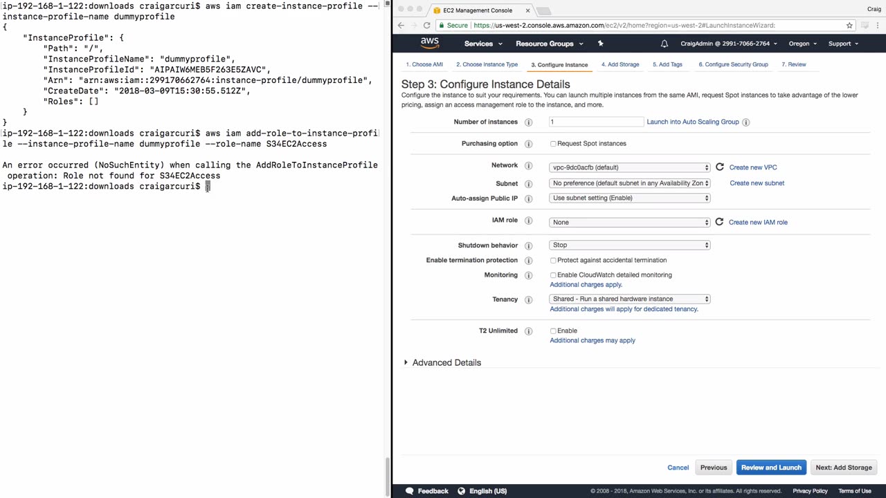Open the pinned shortcuts pushpin icon
The image size is (886, 498).
[600, 44]
